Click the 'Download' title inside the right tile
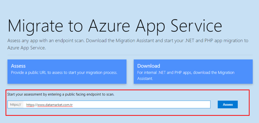This screenshot has height=123, width=259. (x=149, y=66)
